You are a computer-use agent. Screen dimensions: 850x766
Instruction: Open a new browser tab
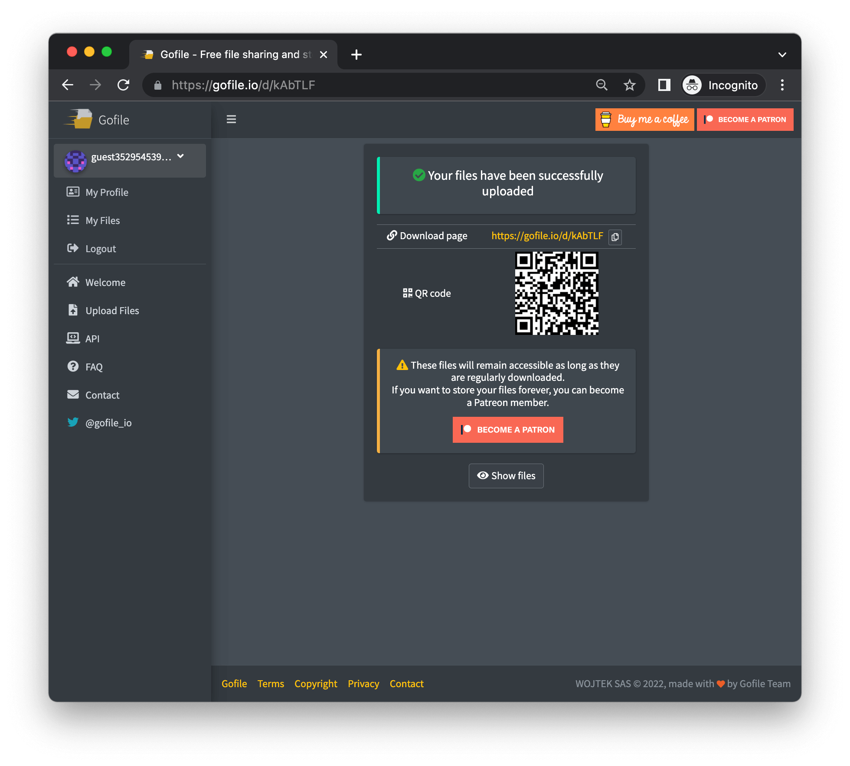(356, 55)
